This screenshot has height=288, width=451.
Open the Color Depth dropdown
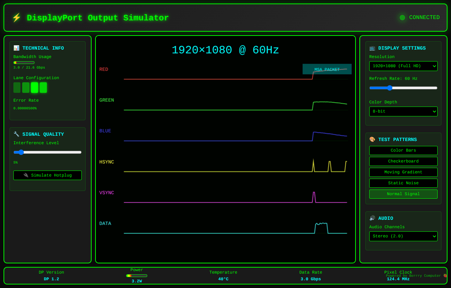pos(403,111)
